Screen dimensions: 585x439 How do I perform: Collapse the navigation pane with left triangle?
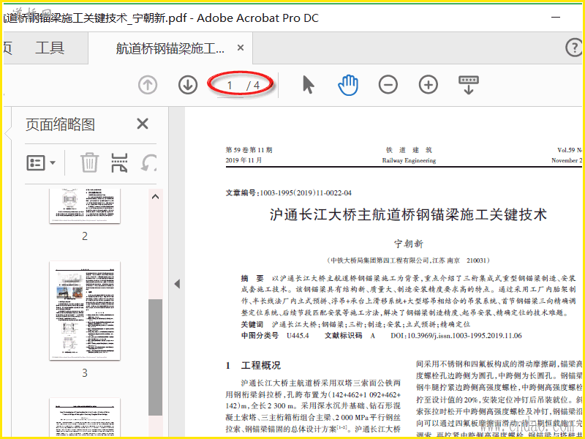(x=177, y=284)
